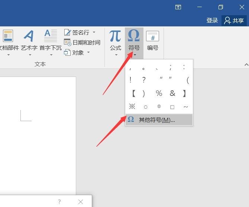Insert the ampersand symbol

pyautogui.click(x=172, y=93)
